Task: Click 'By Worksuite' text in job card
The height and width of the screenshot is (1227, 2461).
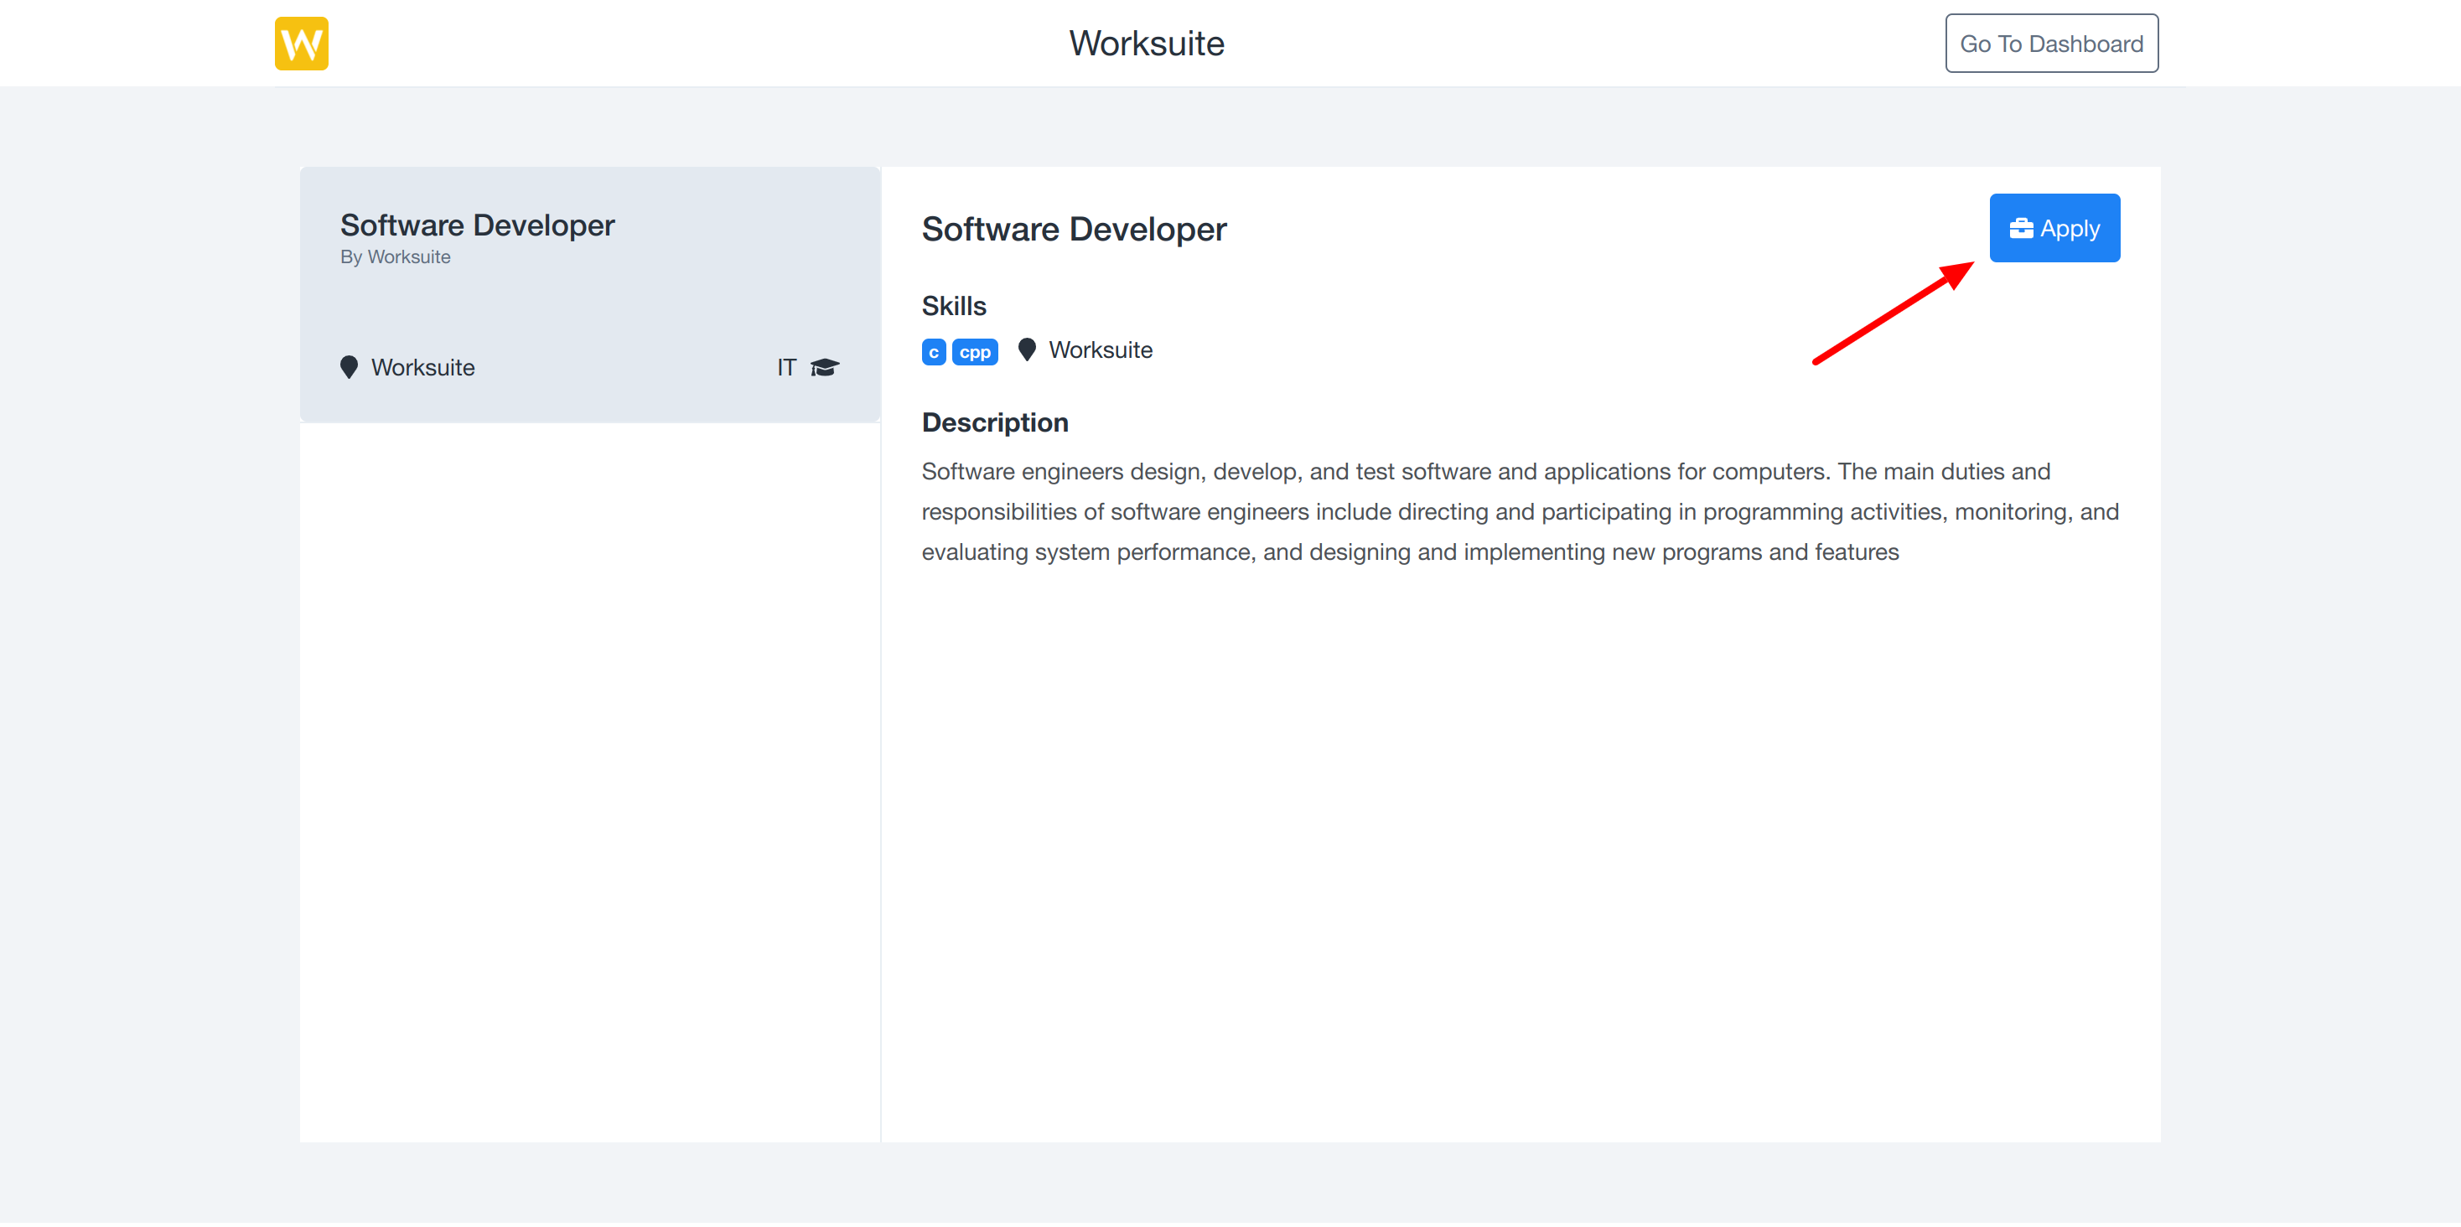Action: coord(395,257)
